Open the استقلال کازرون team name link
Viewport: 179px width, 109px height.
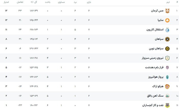tap(153, 30)
